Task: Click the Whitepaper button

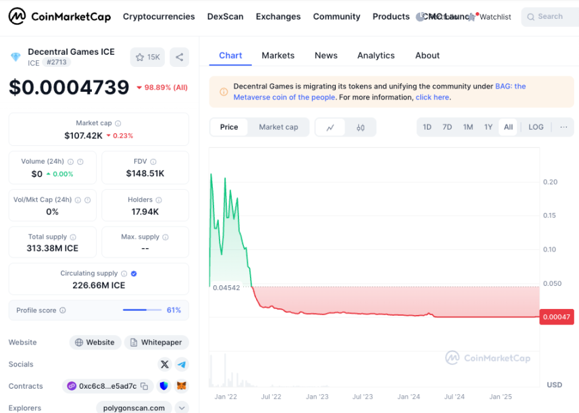Action: coord(157,343)
